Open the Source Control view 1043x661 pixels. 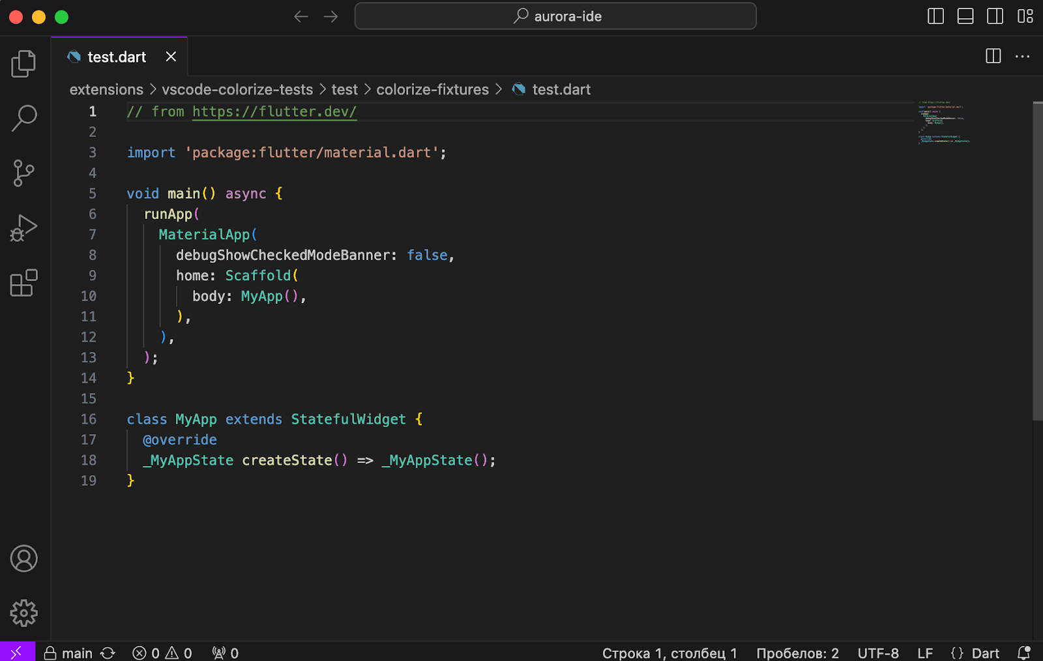24,173
